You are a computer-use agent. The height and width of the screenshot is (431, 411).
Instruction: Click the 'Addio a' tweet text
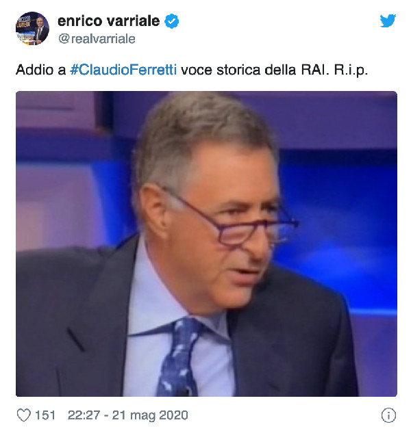tap(40, 70)
